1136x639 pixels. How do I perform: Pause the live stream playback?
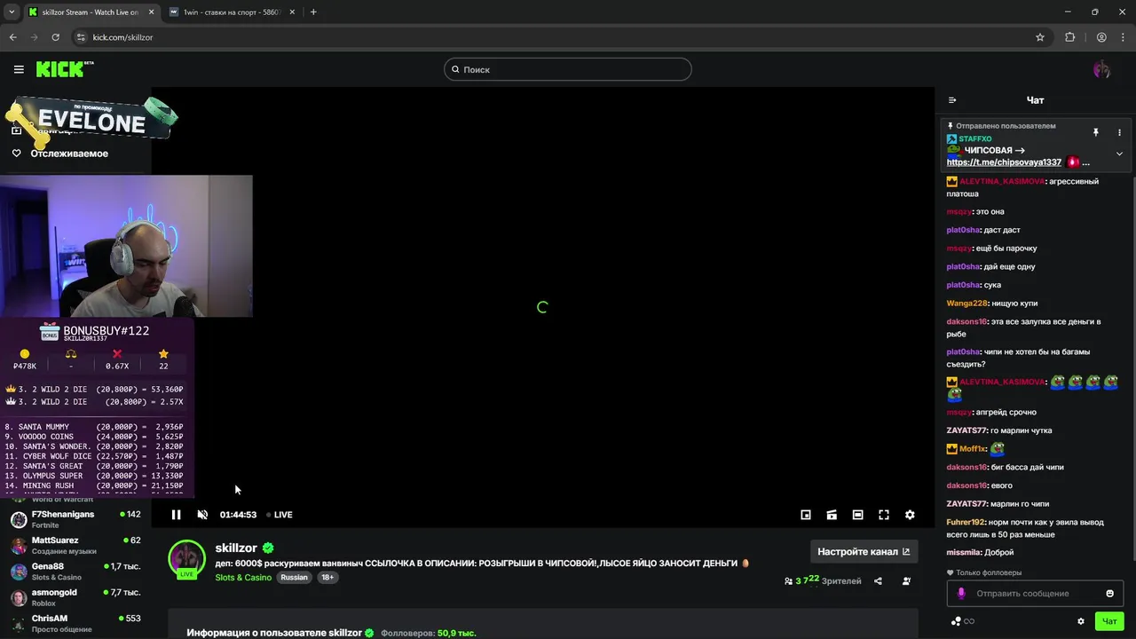176,515
